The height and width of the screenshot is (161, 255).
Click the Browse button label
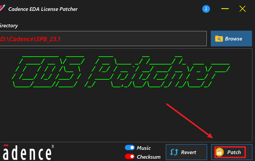coord(234,39)
